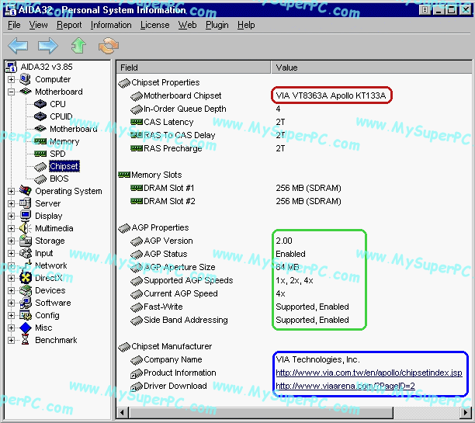The image size is (475, 423).
Task: Click the Field column header
Action: pyautogui.click(x=193, y=68)
